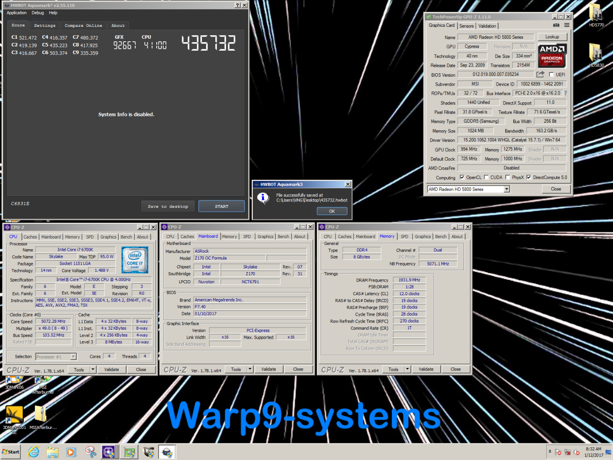The image size is (613, 460).
Task: Toggle the DirectCompute 5.0 checkbox in GPU-Z
Action: (x=529, y=177)
